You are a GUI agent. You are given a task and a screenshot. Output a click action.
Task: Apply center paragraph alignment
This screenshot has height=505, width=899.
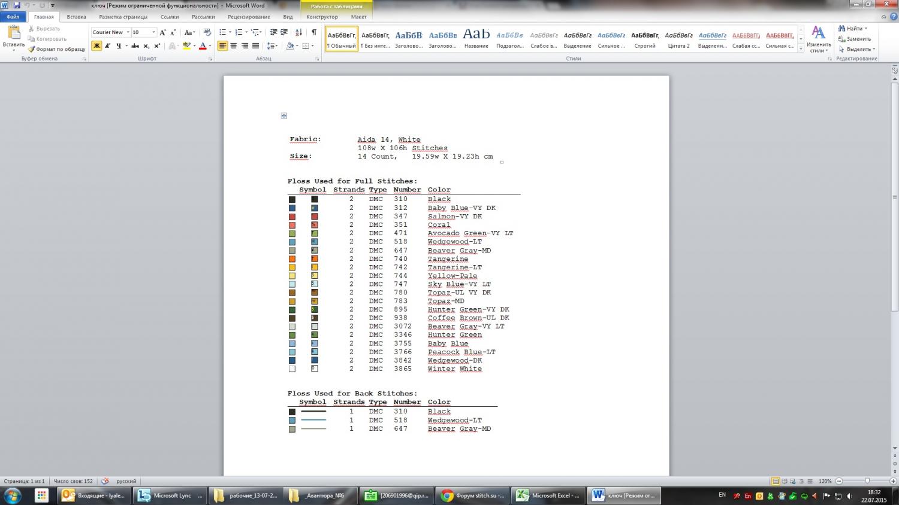234,46
